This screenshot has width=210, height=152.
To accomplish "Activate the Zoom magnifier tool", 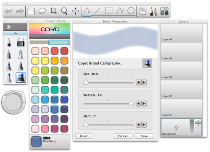I will point(64,11).
